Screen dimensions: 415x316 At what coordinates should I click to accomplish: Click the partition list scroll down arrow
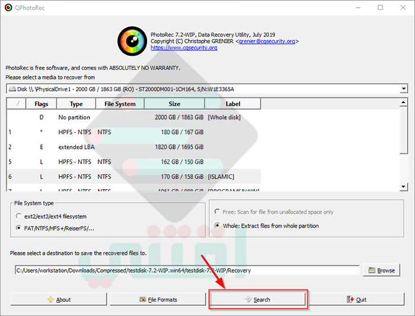pyautogui.click(x=403, y=187)
